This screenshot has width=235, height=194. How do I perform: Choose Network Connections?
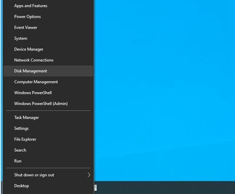pos(48,60)
